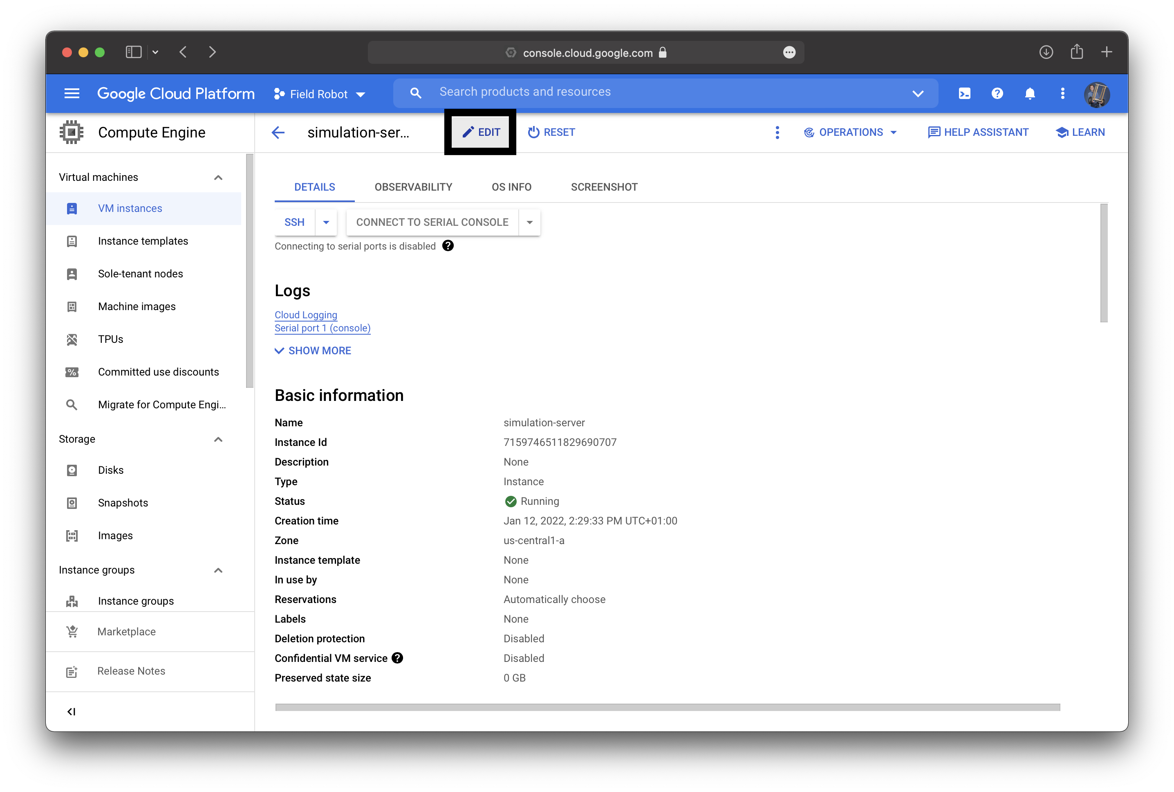
Task: Show help for serial ports disabled
Action: coord(448,246)
